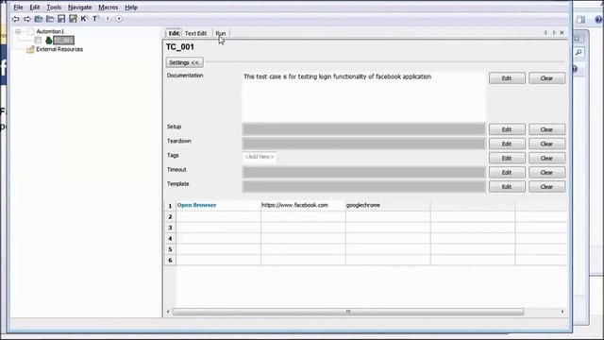The width and height of the screenshot is (604, 340).
Task: Click Clear button for Timeout
Action: coord(547,172)
